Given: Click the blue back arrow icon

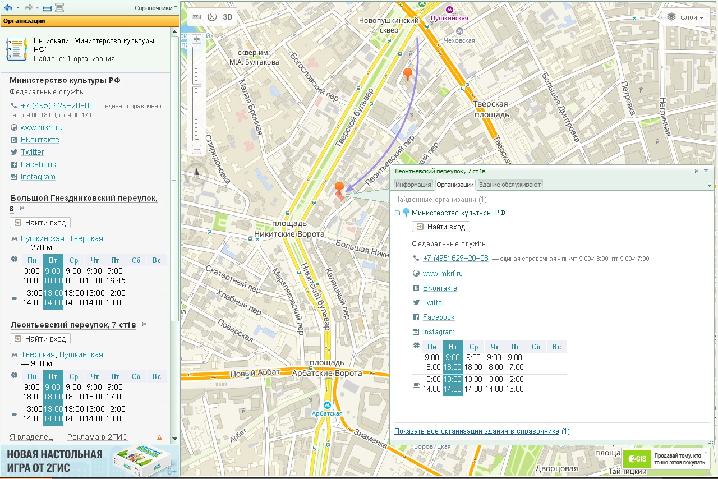Looking at the screenshot, I should tap(8, 7).
